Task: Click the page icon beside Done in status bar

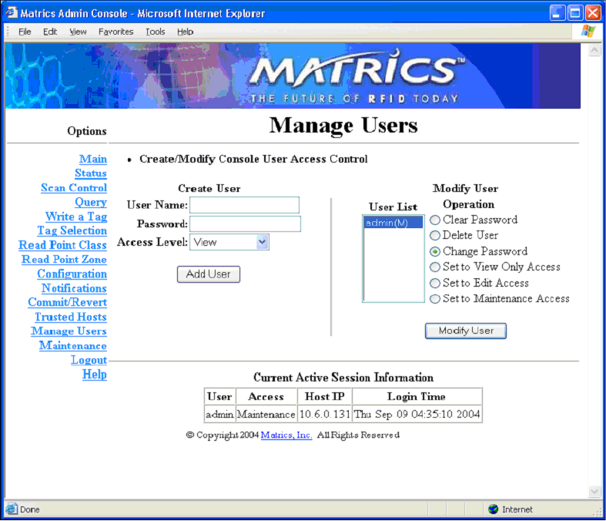Action: (12, 509)
